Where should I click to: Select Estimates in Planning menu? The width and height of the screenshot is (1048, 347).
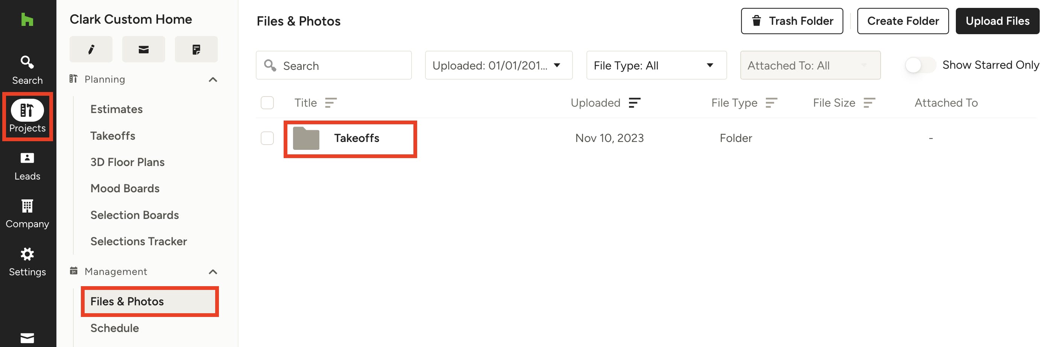coord(116,109)
